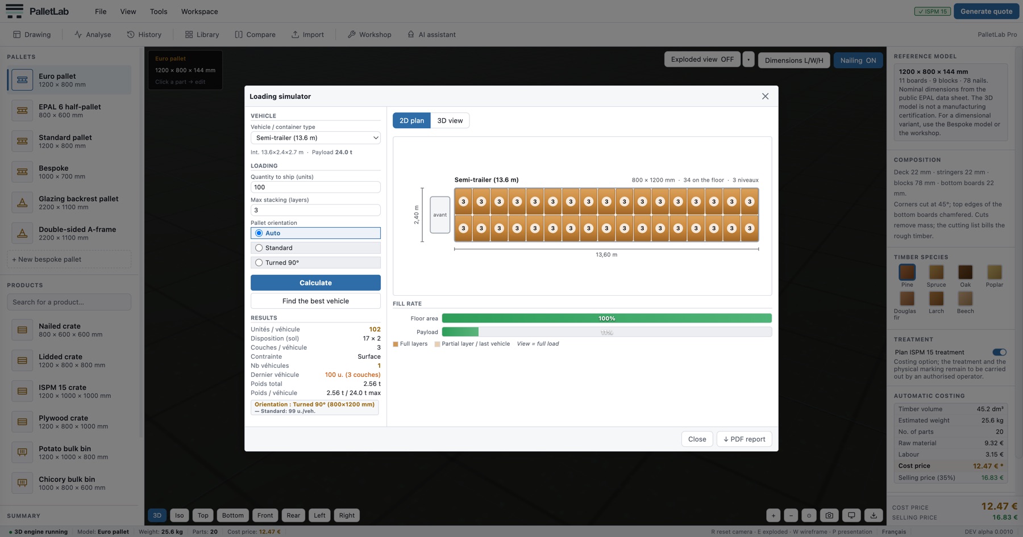This screenshot has height=537, width=1023.
Task: Click the Quantity to ship input field
Action: click(x=315, y=187)
